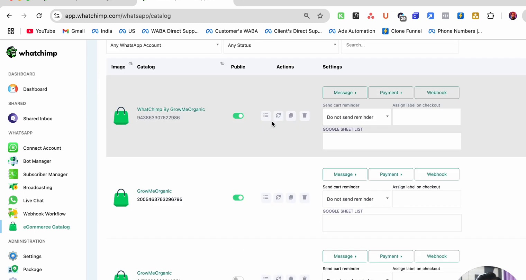Click the green bag image of WhatChimp catalog
526x280 pixels.
click(x=121, y=116)
